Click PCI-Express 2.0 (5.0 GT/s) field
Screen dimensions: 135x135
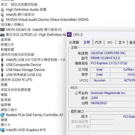113,63
